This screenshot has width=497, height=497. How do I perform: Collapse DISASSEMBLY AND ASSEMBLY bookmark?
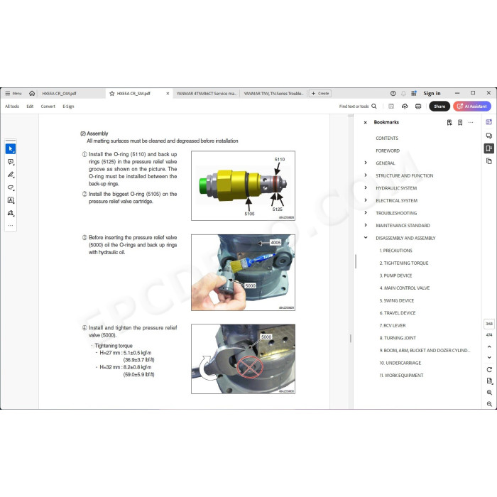tap(366, 237)
